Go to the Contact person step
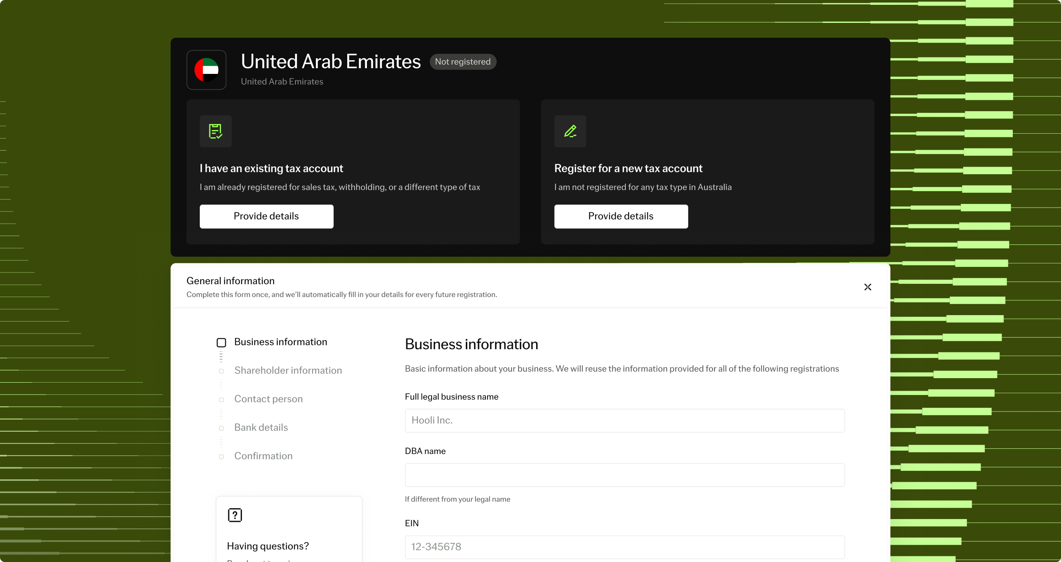 (x=268, y=399)
